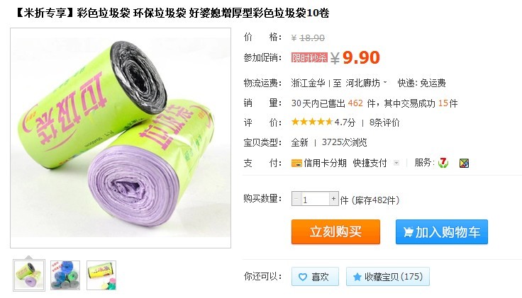The image size is (522, 298).
Task: Open the 快捷支付 payment option
Action: tap(370, 163)
